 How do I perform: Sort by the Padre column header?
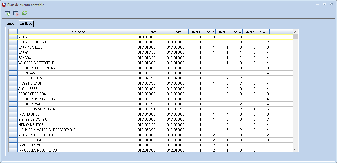click(x=177, y=32)
